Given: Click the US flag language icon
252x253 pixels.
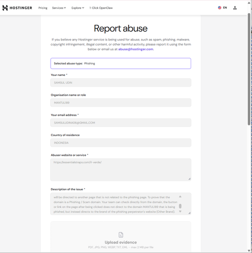Looking at the screenshot, I should pos(220,8).
